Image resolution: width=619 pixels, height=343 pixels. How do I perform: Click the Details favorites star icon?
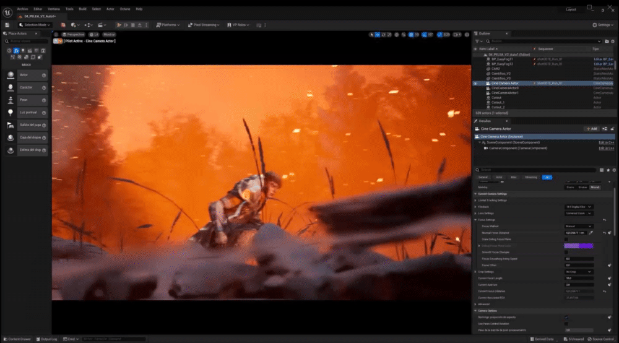pyautogui.click(x=608, y=170)
